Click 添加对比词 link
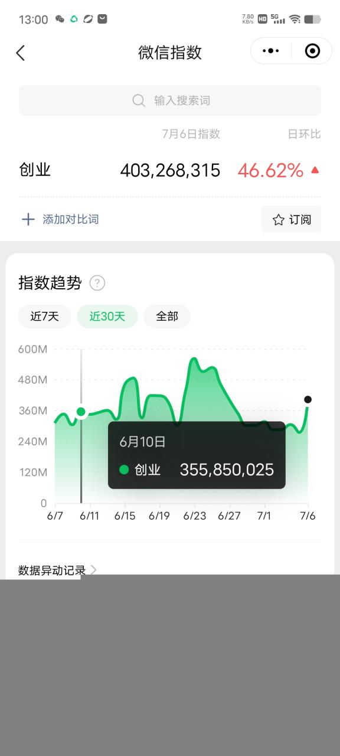Viewport: 340px width, 756px height. coord(70,220)
